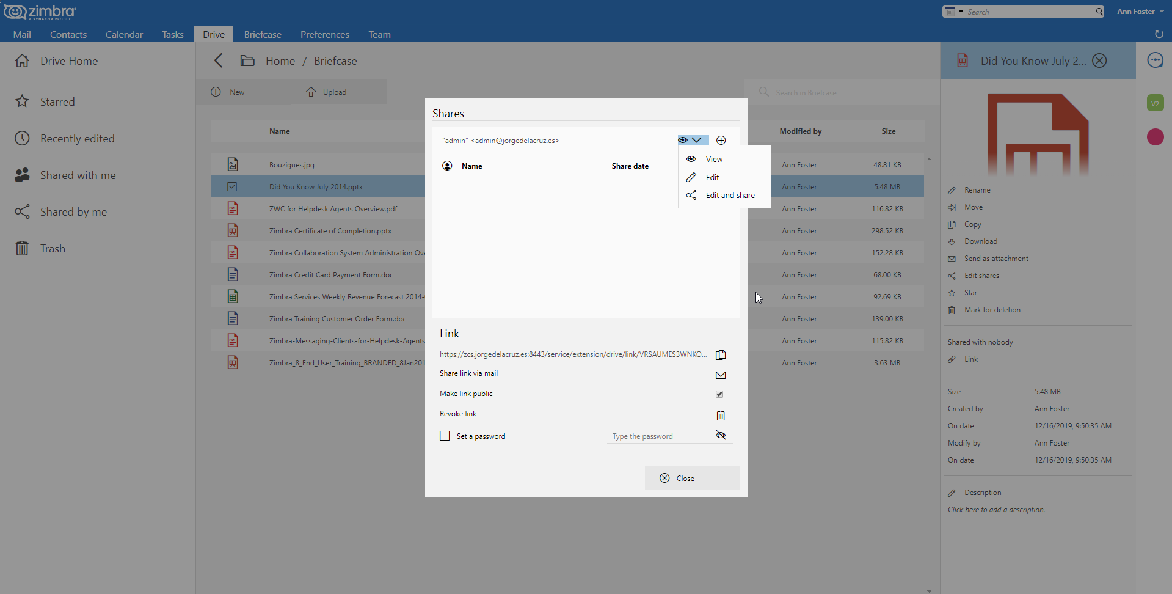This screenshot has height=594, width=1172.
Task: Click the Search in Briefcase field
Action: (843, 92)
